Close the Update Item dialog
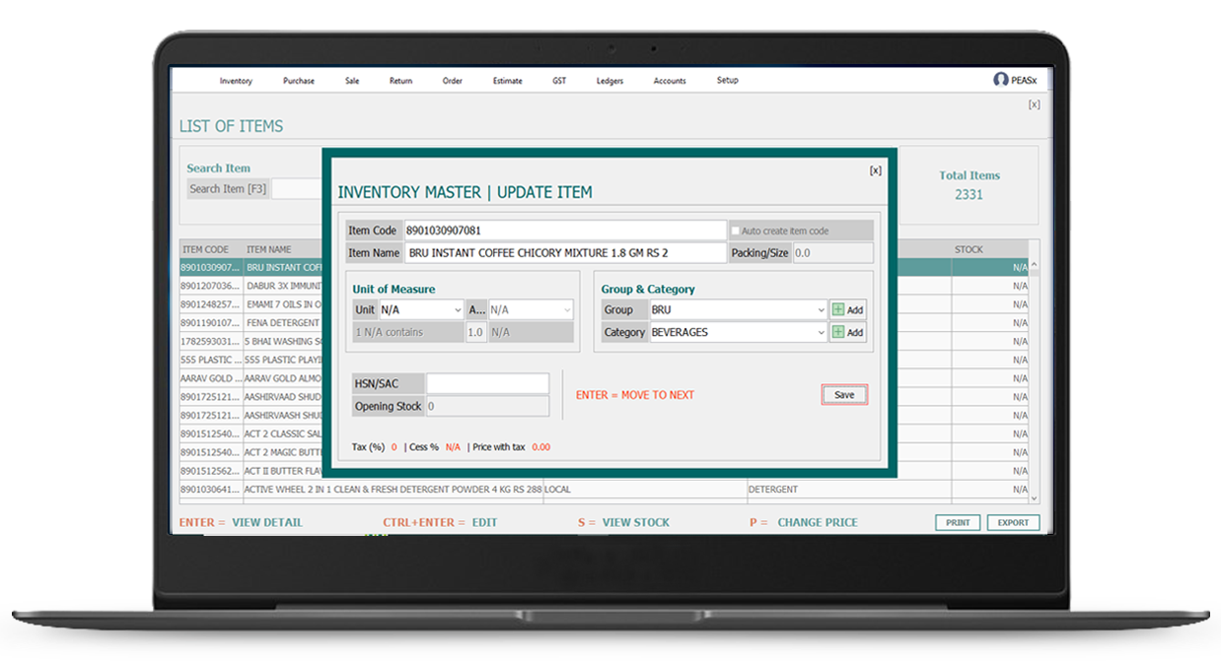 pos(875,170)
